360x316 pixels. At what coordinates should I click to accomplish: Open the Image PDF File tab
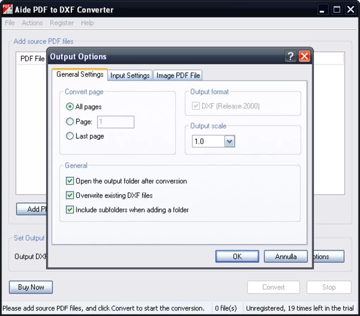click(x=178, y=75)
